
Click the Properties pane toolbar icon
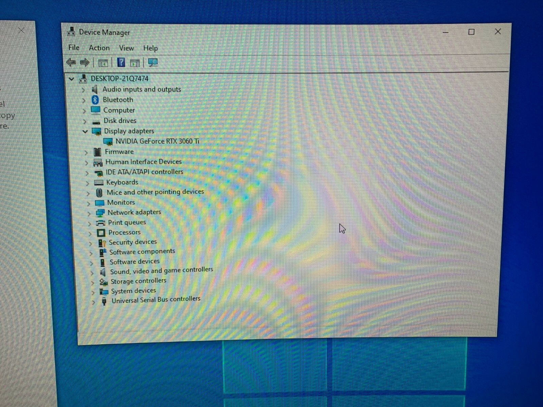[x=135, y=63]
